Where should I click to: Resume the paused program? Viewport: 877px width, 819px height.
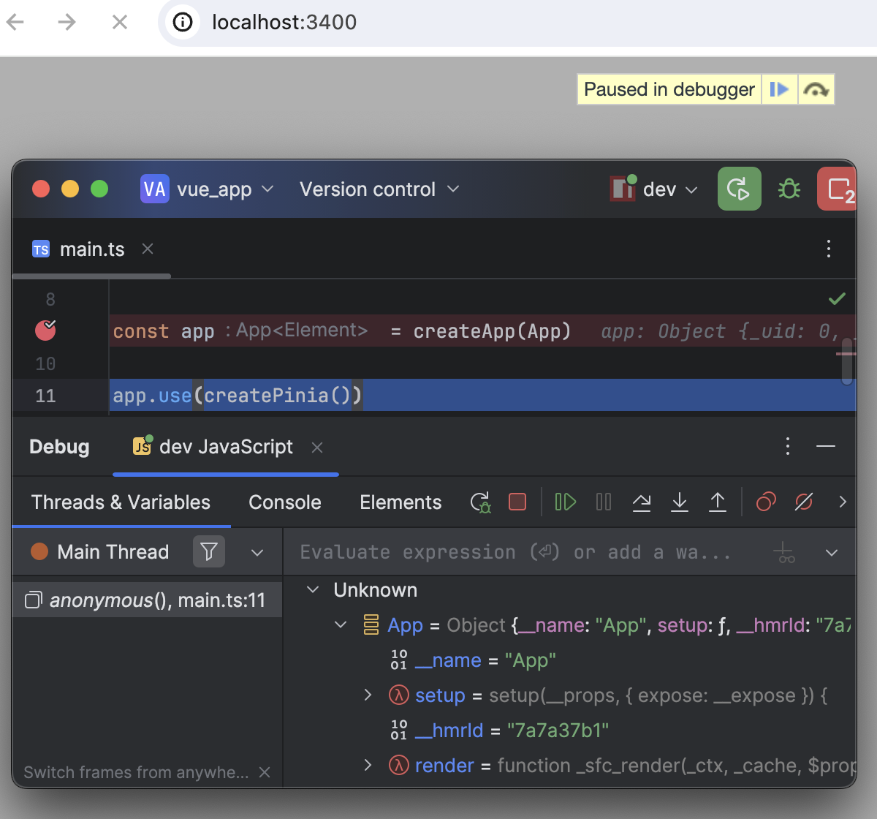pyautogui.click(x=564, y=502)
